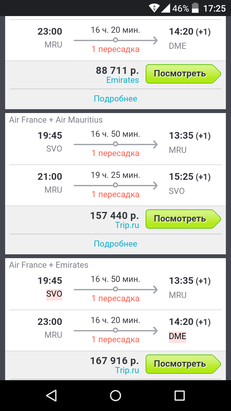This screenshot has height=411, width=231.
Task: Tap the Android back navigation icon
Action: [51, 395]
